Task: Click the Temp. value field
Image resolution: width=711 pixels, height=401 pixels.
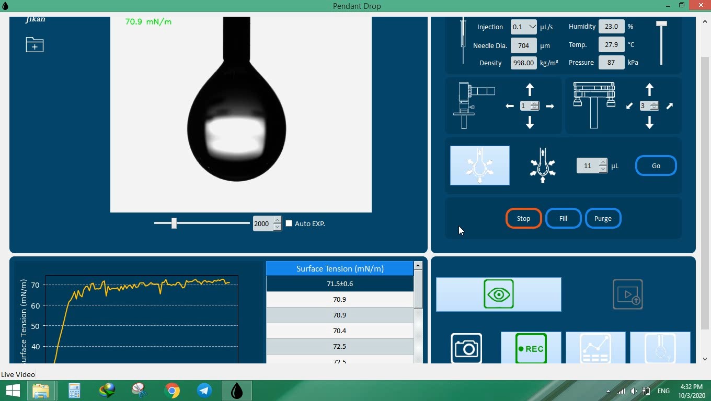Action: point(611,45)
